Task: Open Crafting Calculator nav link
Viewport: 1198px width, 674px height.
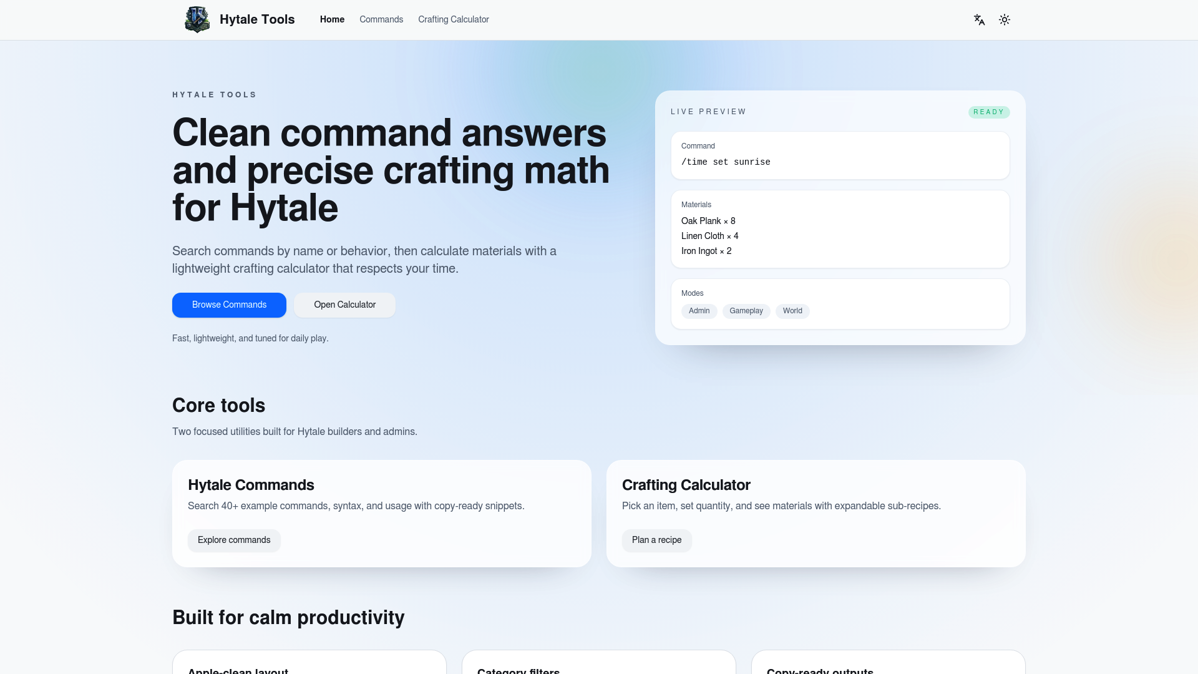Action: [454, 19]
